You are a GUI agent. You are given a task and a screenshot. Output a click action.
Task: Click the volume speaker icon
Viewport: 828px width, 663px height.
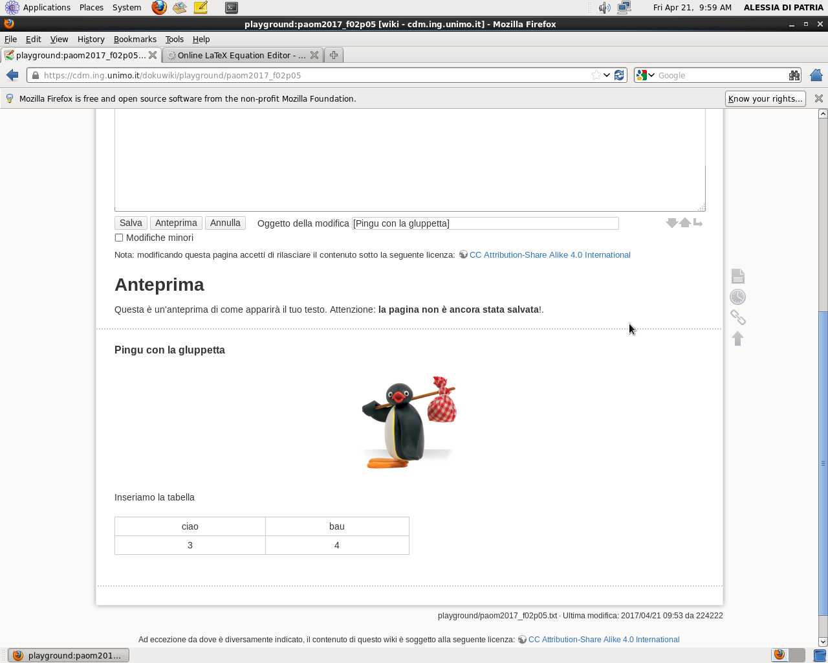coord(604,8)
